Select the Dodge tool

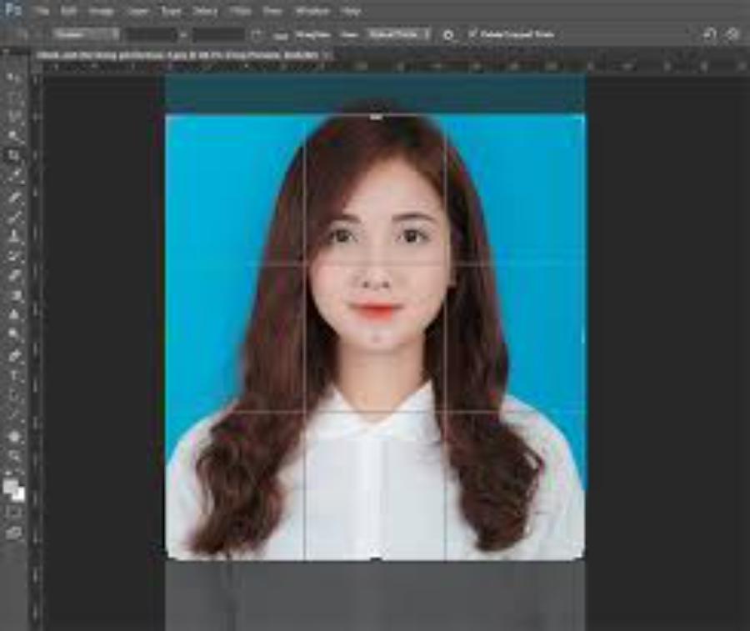pos(14,334)
